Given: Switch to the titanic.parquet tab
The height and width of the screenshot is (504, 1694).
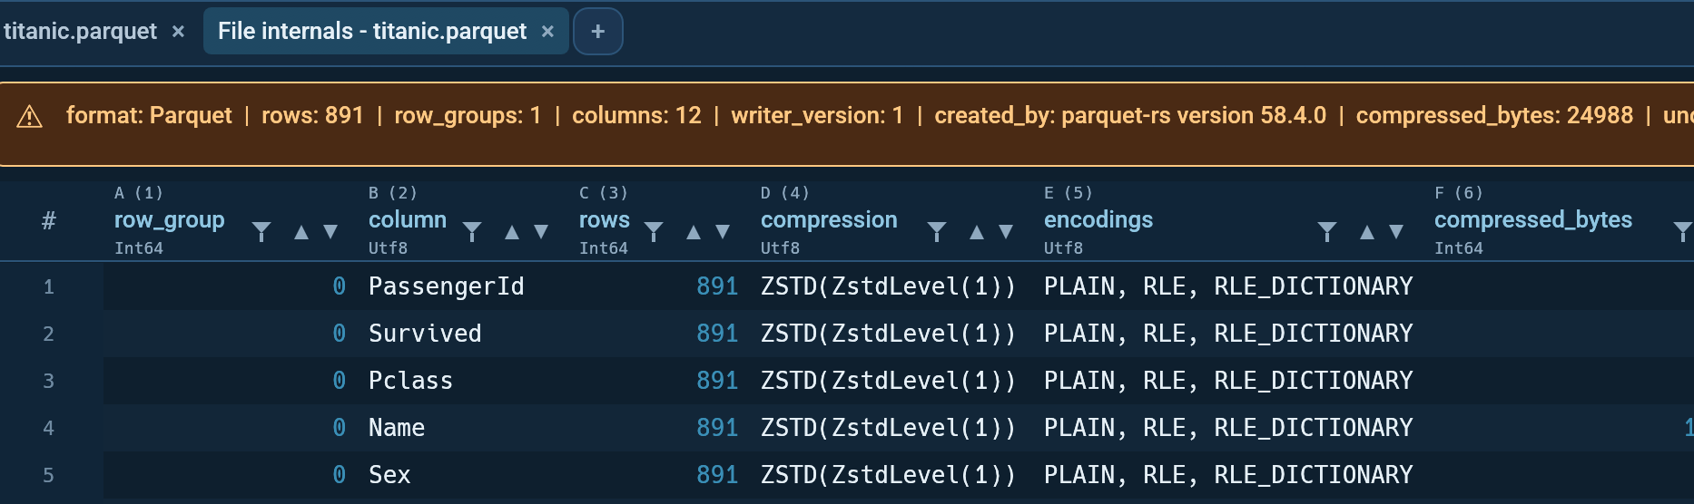Looking at the screenshot, I should coord(80,32).
